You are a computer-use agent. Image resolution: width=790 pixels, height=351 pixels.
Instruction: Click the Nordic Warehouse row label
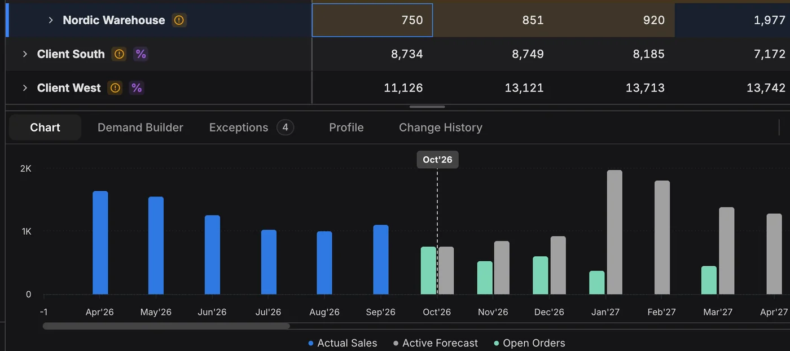(x=114, y=20)
